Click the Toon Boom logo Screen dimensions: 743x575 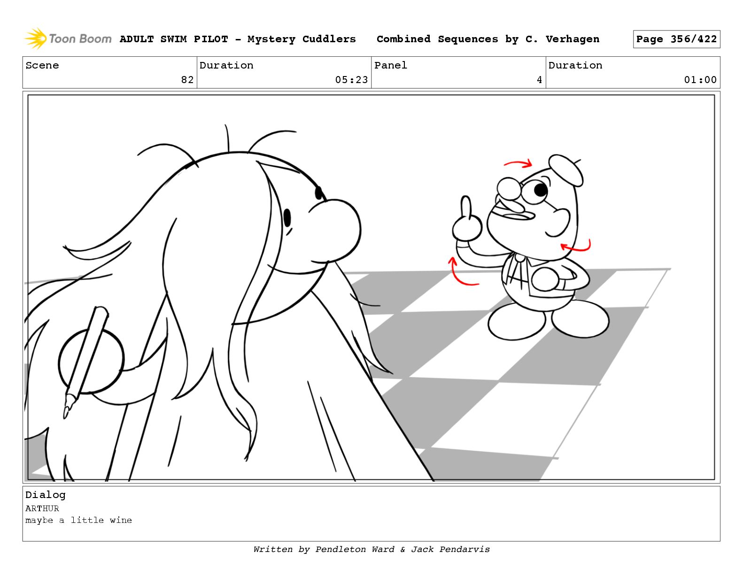point(68,38)
